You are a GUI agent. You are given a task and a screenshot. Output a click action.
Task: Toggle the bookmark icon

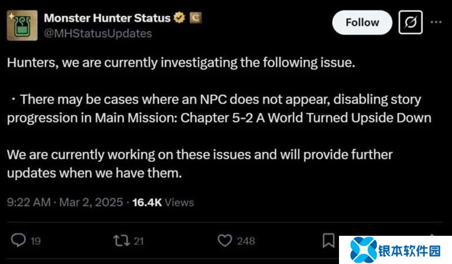click(328, 241)
